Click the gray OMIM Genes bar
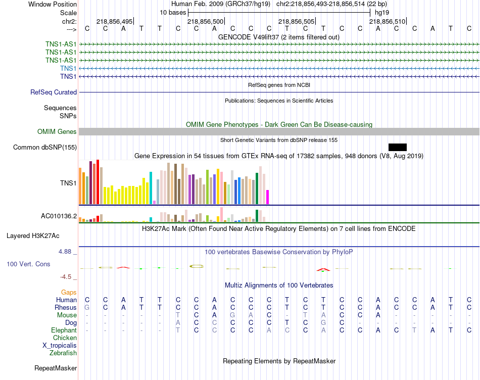The width and height of the screenshot is (480, 380). (x=279, y=132)
